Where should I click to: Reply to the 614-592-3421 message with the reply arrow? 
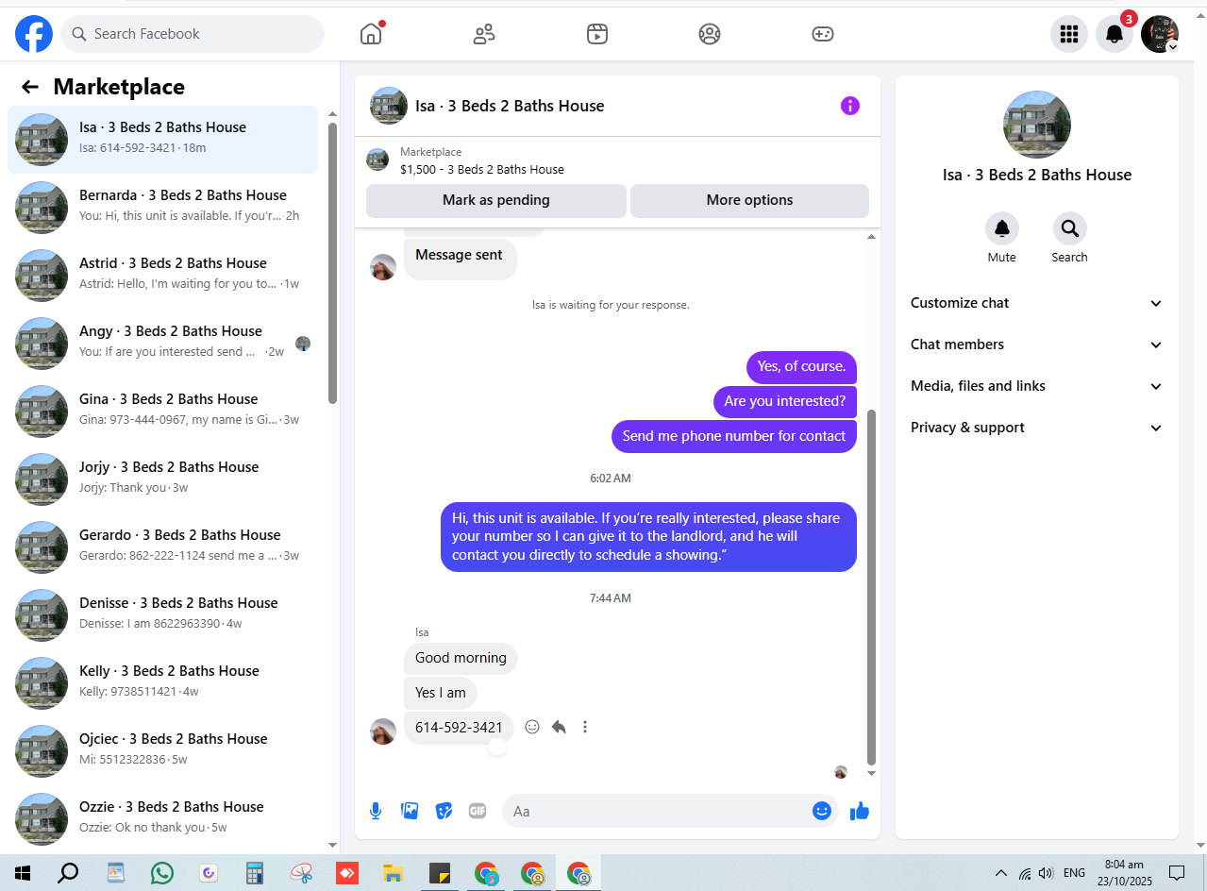(559, 727)
